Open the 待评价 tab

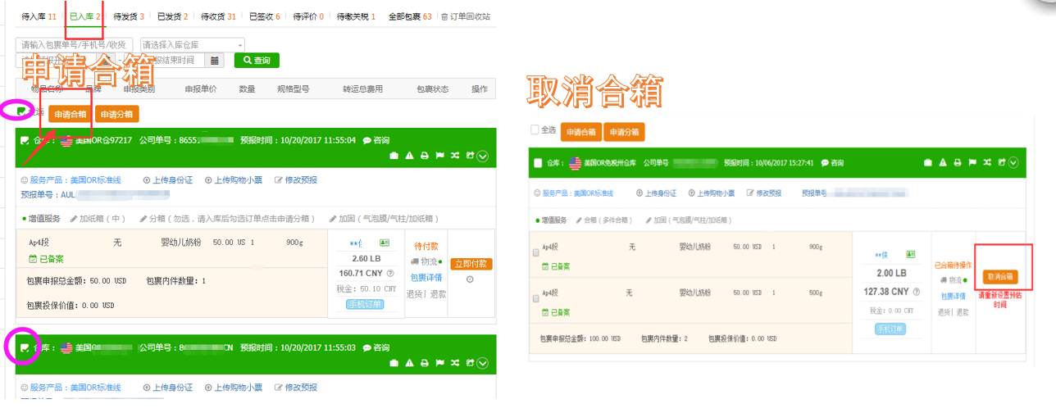point(309,16)
